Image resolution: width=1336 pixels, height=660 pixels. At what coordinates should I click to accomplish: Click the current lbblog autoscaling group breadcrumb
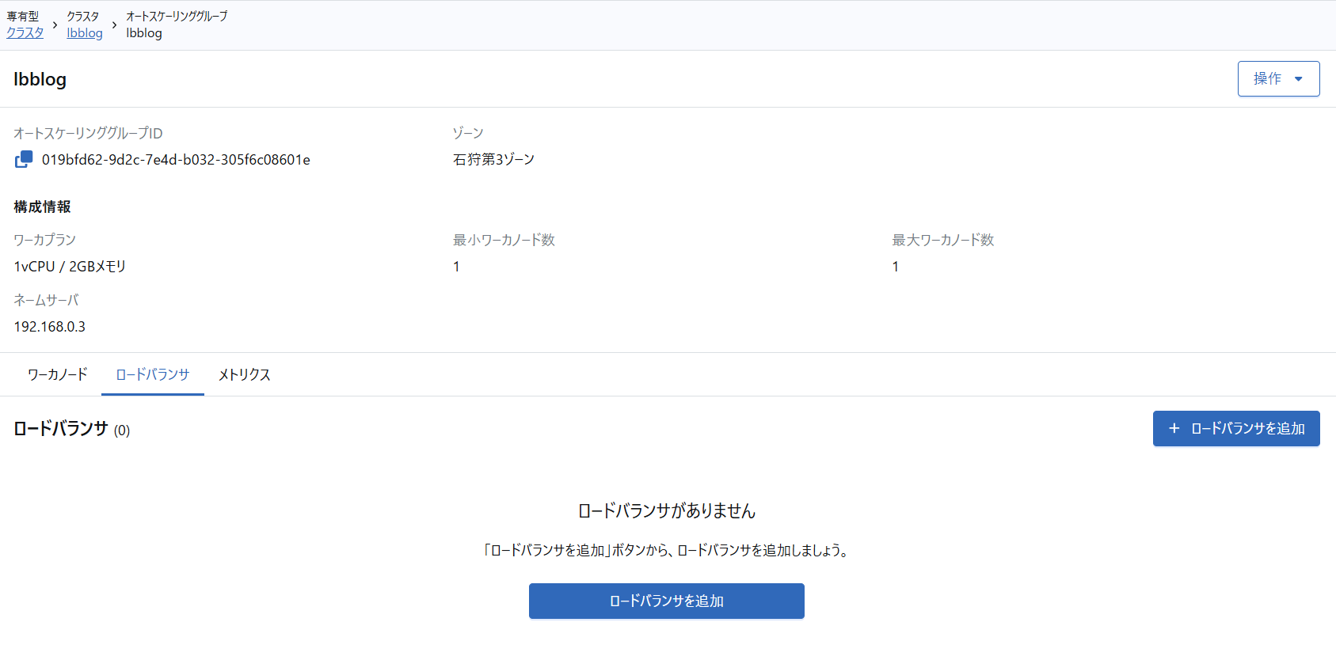(144, 32)
